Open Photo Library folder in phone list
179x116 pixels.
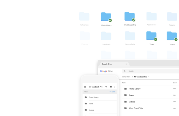click(99, 97)
